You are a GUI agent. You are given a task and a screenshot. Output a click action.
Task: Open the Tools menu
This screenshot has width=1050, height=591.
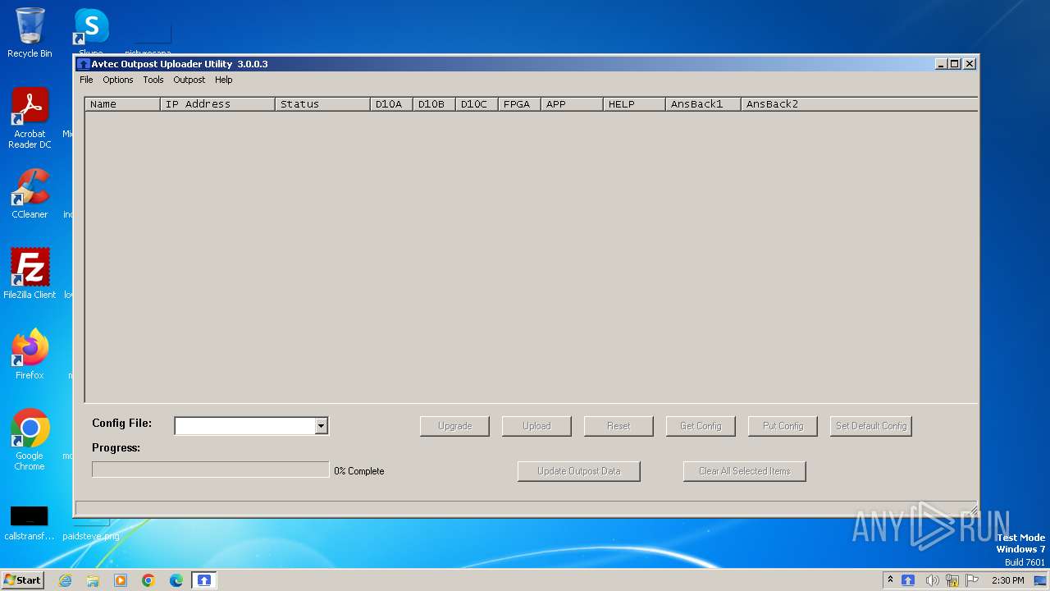[x=153, y=80]
